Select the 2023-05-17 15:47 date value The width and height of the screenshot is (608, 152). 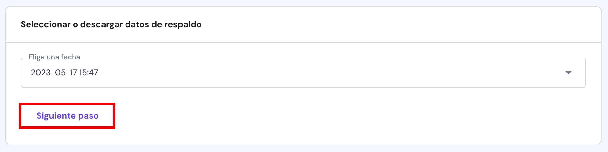pyautogui.click(x=64, y=73)
